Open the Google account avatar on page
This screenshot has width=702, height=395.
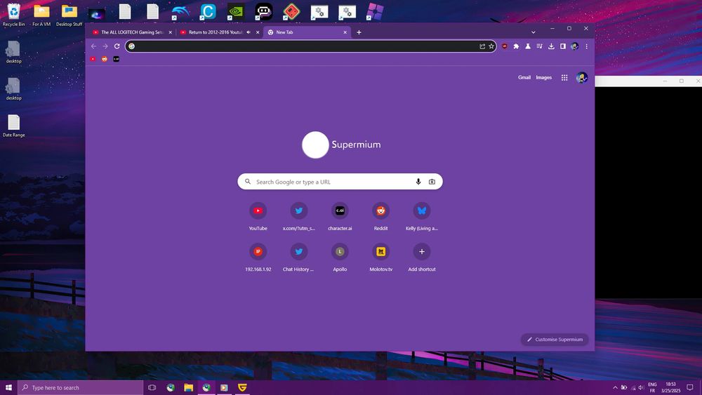[x=581, y=78]
